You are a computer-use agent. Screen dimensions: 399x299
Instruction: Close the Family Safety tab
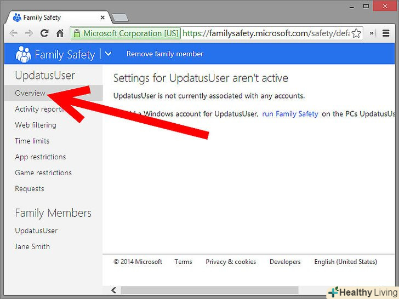(x=102, y=18)
